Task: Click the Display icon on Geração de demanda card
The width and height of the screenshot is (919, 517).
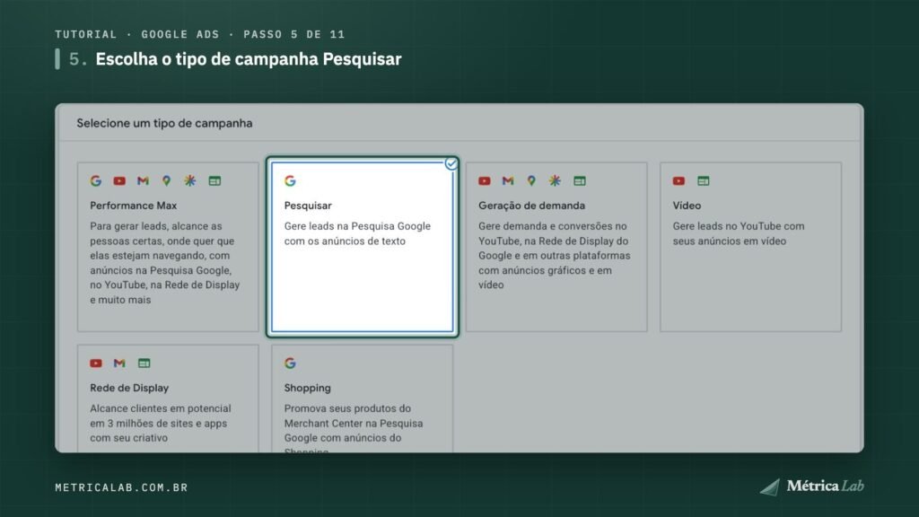Action: coord(580,181)
